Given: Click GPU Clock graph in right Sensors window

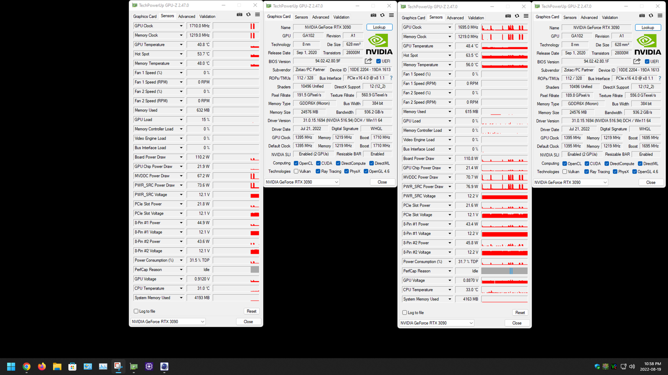Looking at the screenshot, I should (x=504, y=27).
